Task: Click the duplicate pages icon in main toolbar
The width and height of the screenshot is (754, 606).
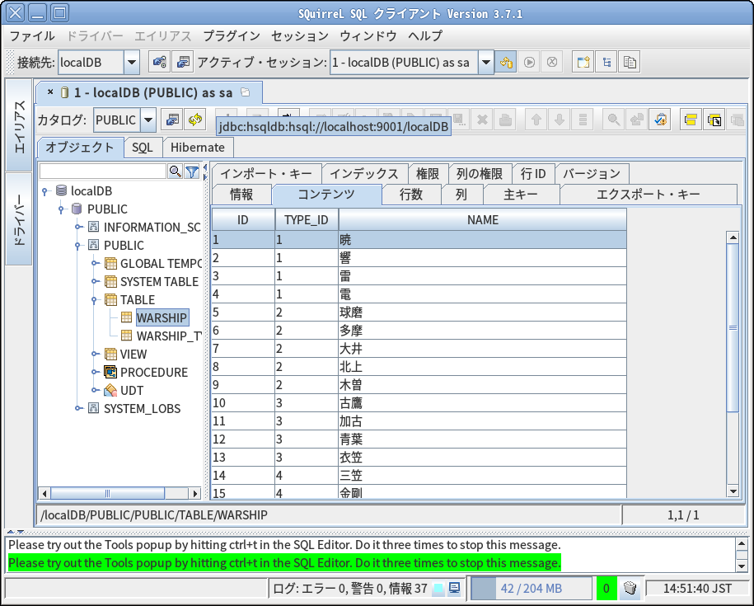Action: pyautogui.click(x=630, y=62)
